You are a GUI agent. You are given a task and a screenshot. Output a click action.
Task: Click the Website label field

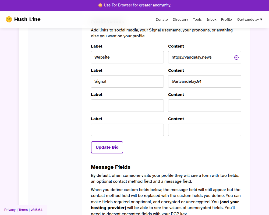pos(127,57)
